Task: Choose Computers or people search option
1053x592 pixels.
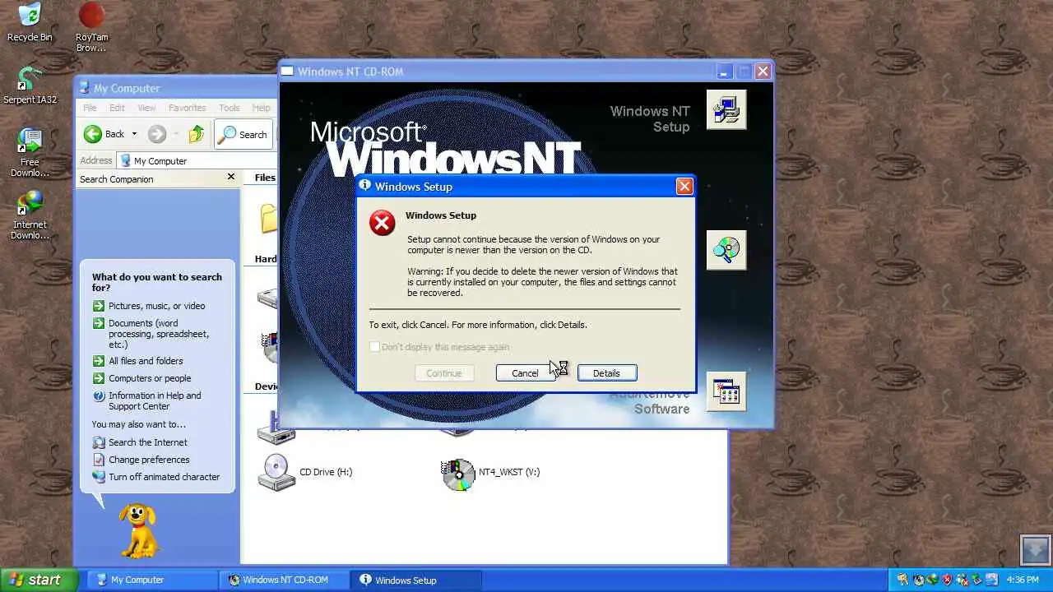Action: [150, 378]
